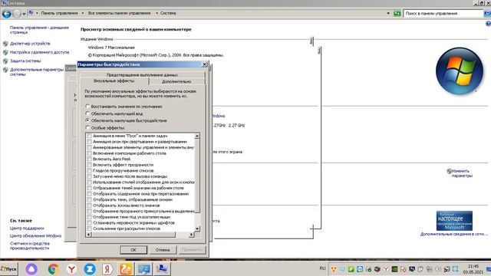491x276 pixels.
Task: Open the help question mark icon
Action: [488, 24]
